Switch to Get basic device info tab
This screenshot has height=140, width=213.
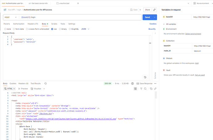(38, 3)
